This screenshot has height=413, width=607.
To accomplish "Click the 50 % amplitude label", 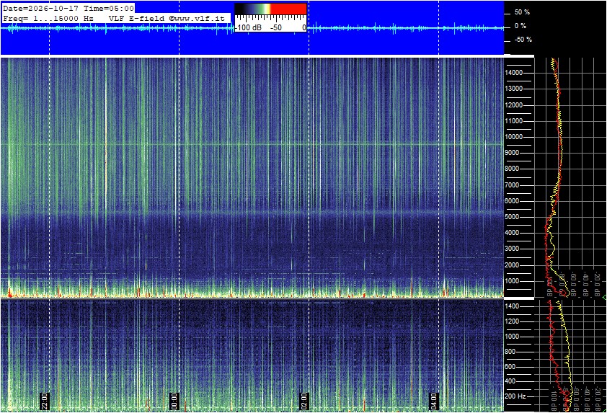I will tap(522, 12).
